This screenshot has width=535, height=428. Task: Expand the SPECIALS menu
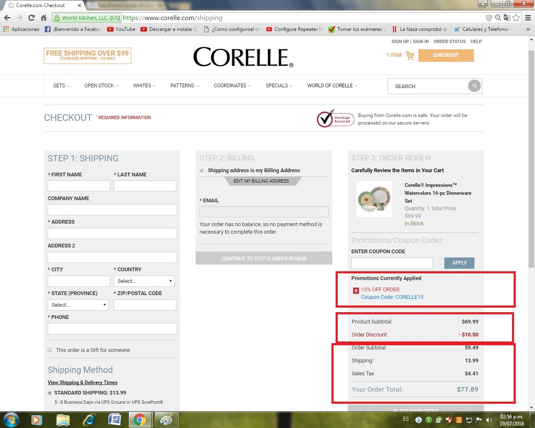pyautogui.click(x=279, y=86)
